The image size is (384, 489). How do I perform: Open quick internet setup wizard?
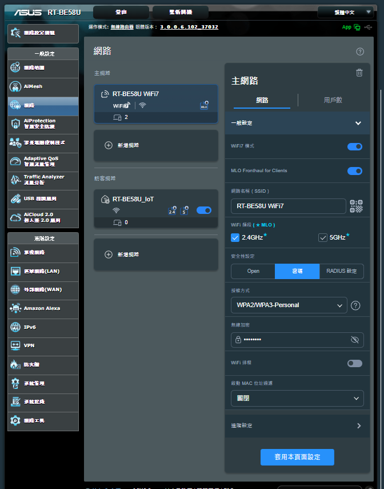[x=43, y=33]
